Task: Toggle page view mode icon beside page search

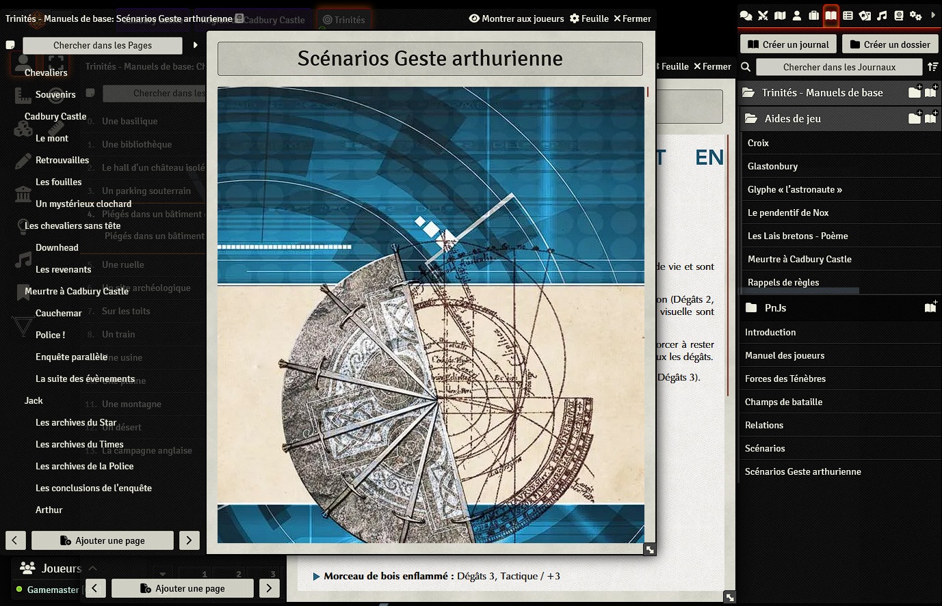Action: (x=10, y=45)
